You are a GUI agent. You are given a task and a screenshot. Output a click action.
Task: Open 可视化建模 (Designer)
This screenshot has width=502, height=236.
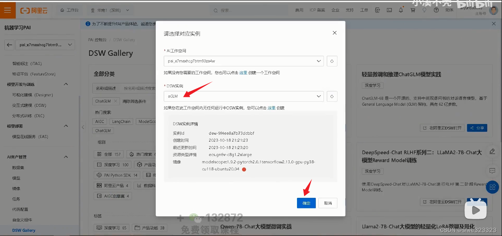point(32,95)
